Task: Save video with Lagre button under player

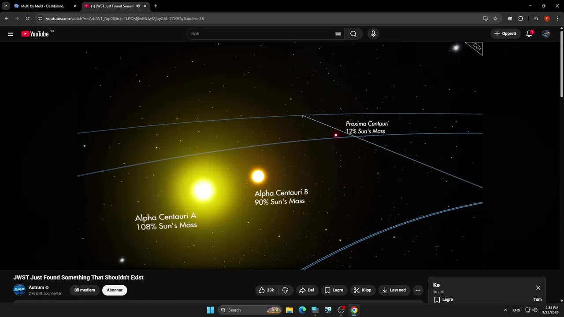Action: (x=334, y=290)
